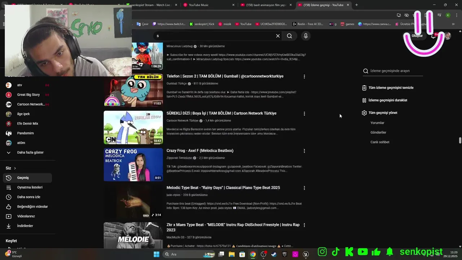This screenshot has height=260, width=462.
Task: Open Microsoft Store from the taskbar
Action: (x=242, y=254)
